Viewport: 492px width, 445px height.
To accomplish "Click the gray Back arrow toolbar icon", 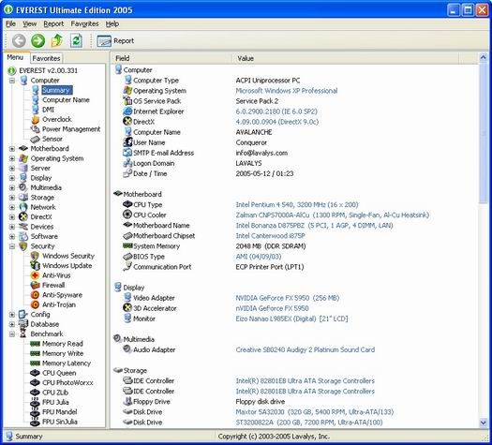I will (19, 41).
